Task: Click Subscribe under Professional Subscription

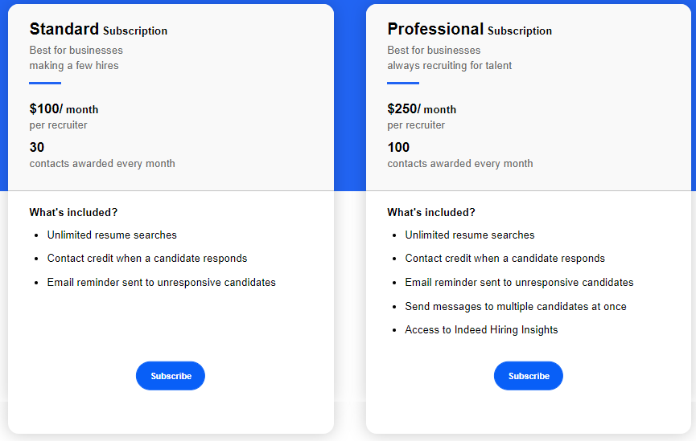Action: point(528,376)
